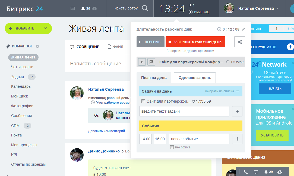Click the share icon in workday popup

click(x=239, y=42)
